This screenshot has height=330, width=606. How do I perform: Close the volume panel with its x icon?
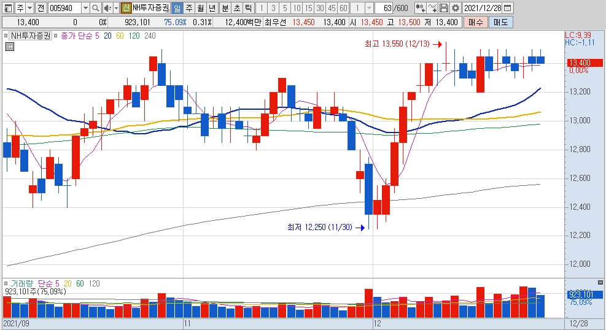point(600,283)
